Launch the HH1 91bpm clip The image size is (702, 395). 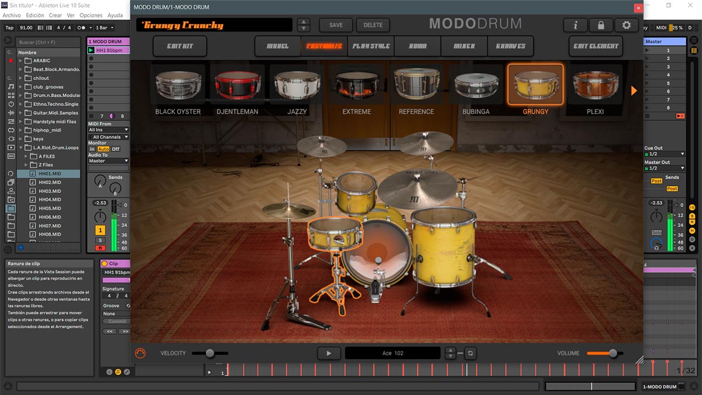pos(91,50)
